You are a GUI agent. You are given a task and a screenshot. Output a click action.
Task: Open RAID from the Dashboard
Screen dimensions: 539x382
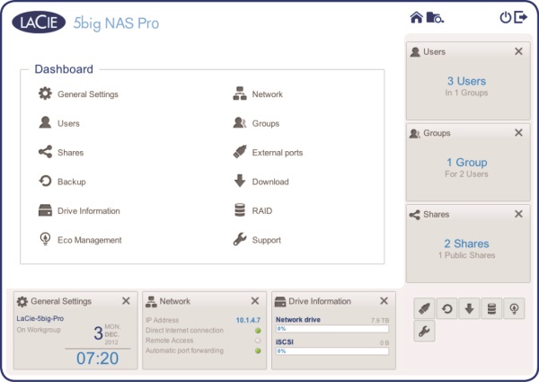click(x=262, y=210)
